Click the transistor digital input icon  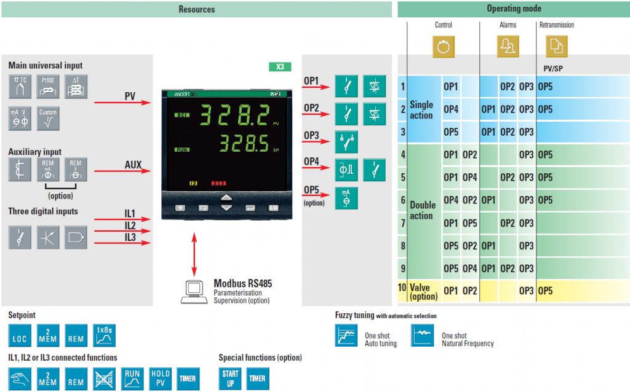tap(48, 238)
